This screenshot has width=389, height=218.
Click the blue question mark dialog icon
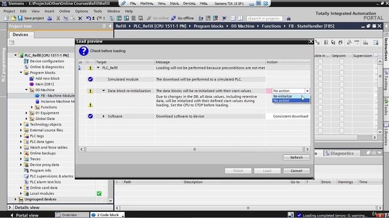click(84, 51)
